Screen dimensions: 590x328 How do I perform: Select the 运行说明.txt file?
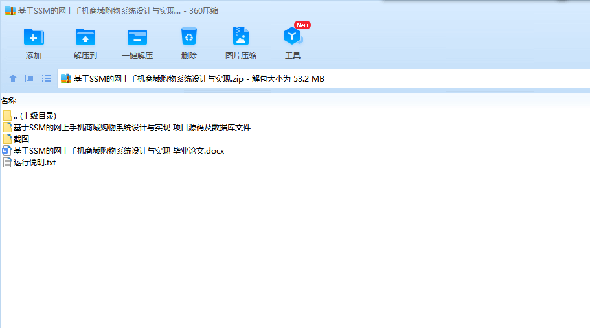click(29, 163)
